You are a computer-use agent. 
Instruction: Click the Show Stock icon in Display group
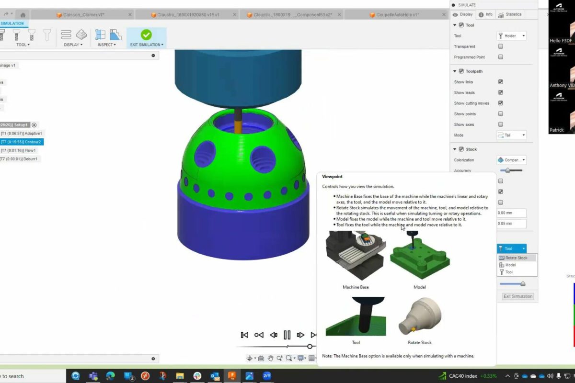pyautogui.click(x=81, y=34)
